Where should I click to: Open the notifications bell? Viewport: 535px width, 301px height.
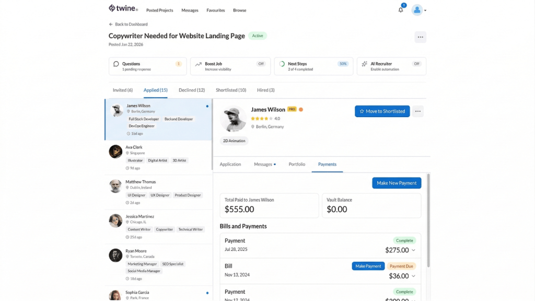[401, 10]
